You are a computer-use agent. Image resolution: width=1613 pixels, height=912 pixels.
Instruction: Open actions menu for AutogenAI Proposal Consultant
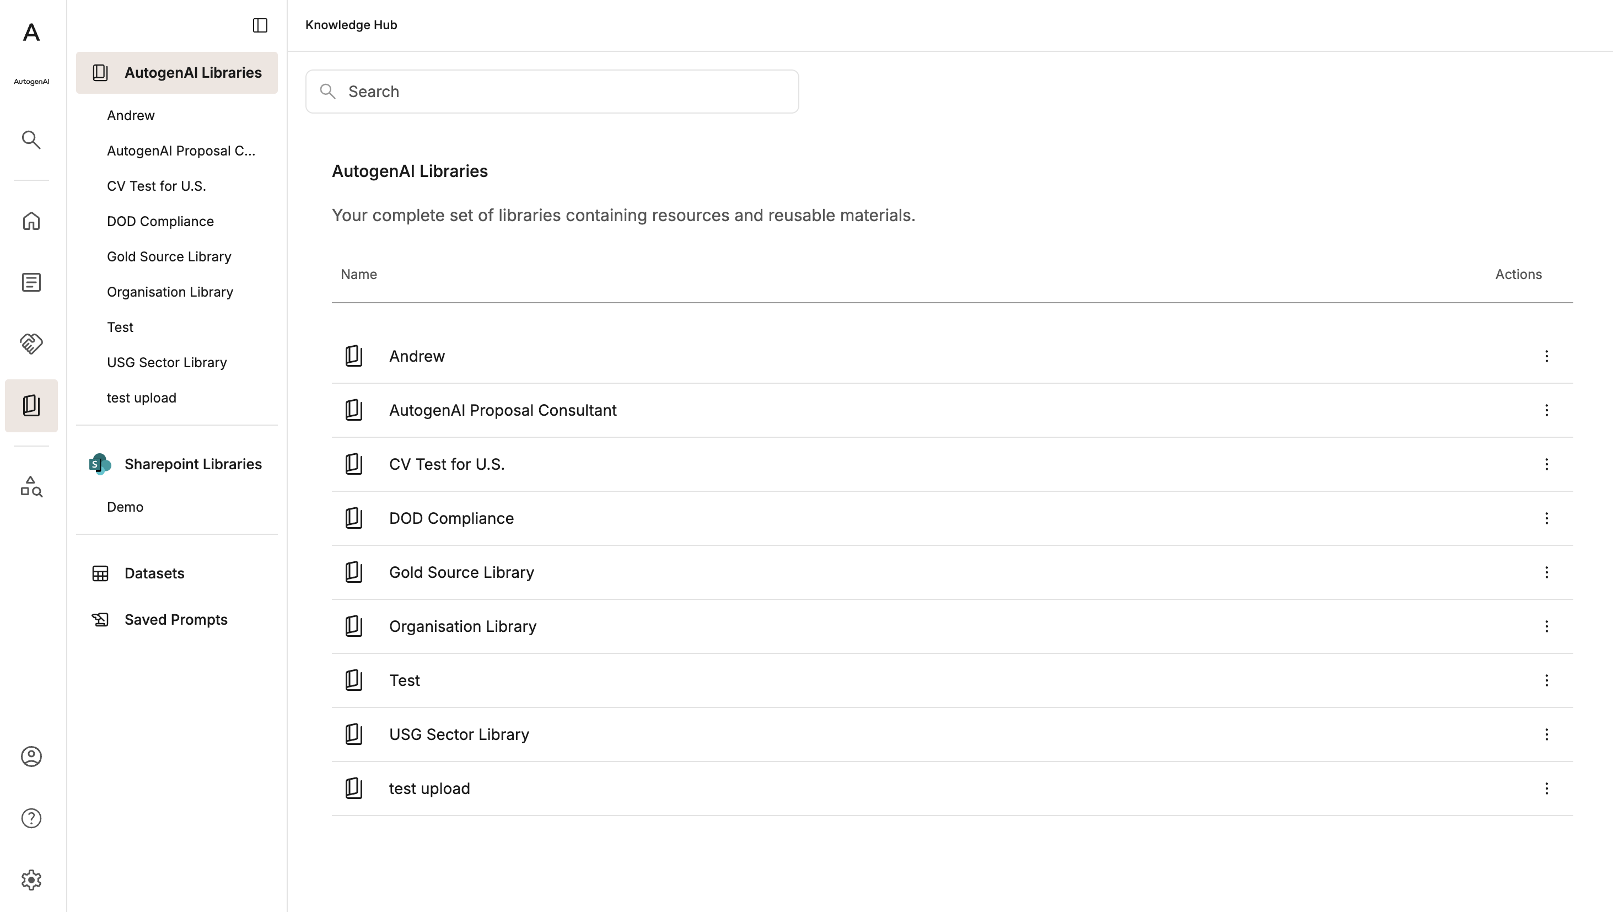(x=1547, y=410)
